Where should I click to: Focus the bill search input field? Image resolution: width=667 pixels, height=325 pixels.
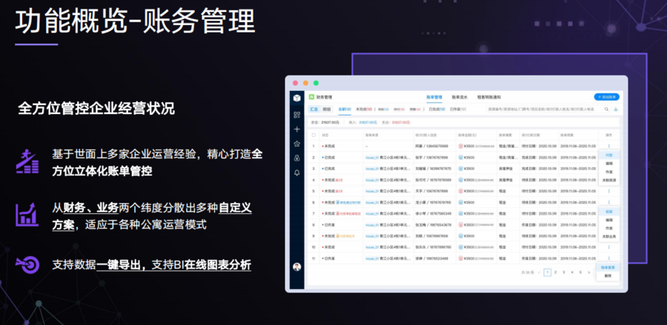tap(545, 109)
